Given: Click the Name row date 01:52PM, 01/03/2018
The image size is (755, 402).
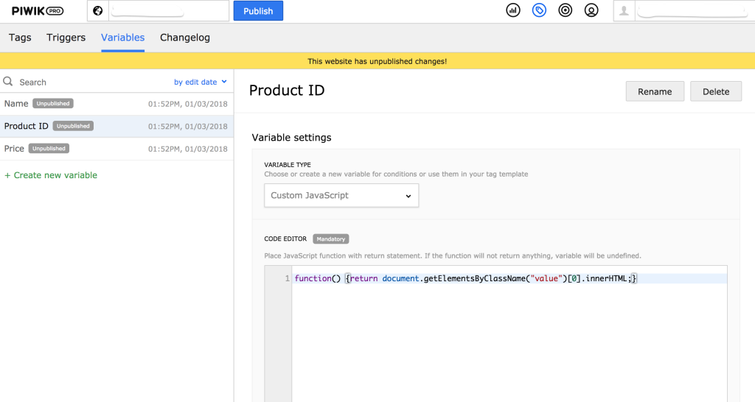Looking at the screenshot, I should point(188,104).
